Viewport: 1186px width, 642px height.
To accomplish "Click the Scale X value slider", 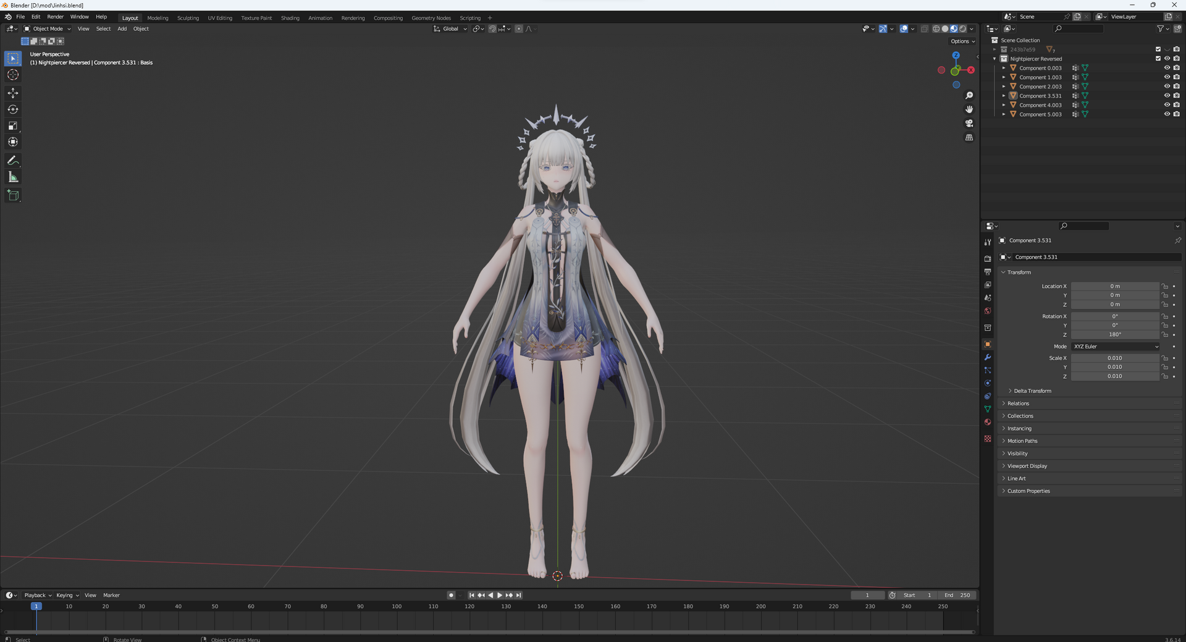I will tap(1115, 358).
